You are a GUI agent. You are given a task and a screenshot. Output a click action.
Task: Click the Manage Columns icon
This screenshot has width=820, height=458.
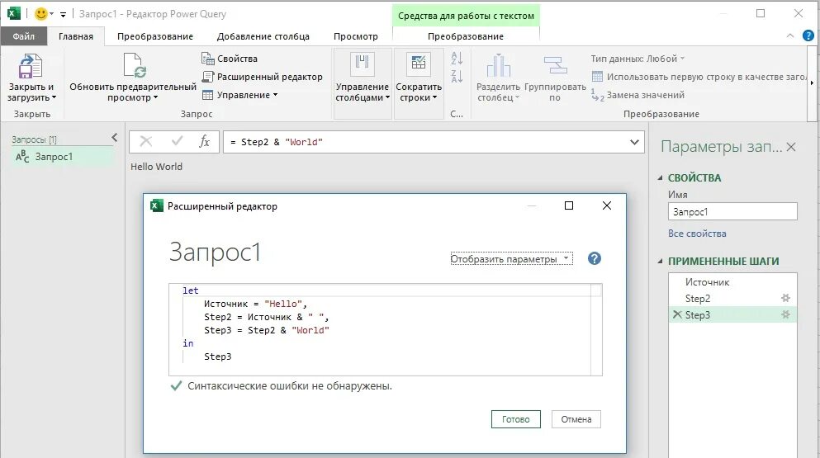coord(362,64)
